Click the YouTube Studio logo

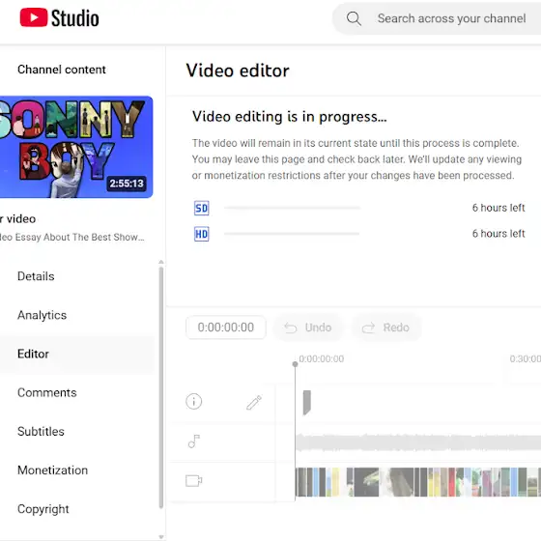point(59,17)
